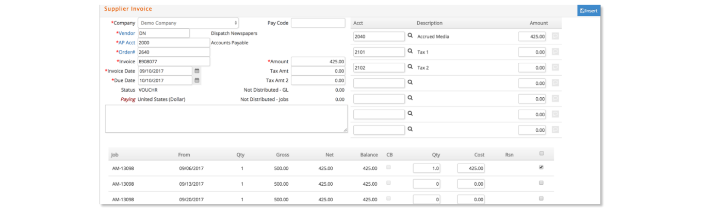Open the Company dropdown showing Demo Company
Image resolution: width=705 pixels, height=212 pixels.
point(188,23)
